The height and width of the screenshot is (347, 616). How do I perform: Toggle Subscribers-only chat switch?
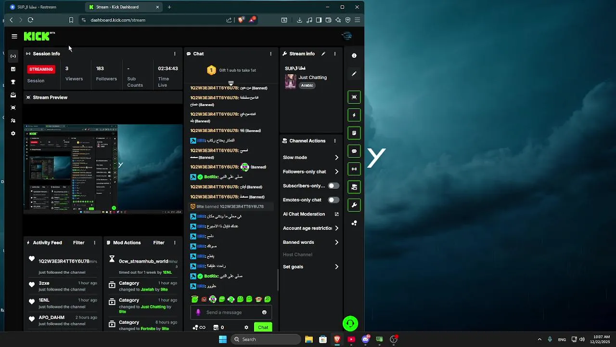tap(334, 186)
